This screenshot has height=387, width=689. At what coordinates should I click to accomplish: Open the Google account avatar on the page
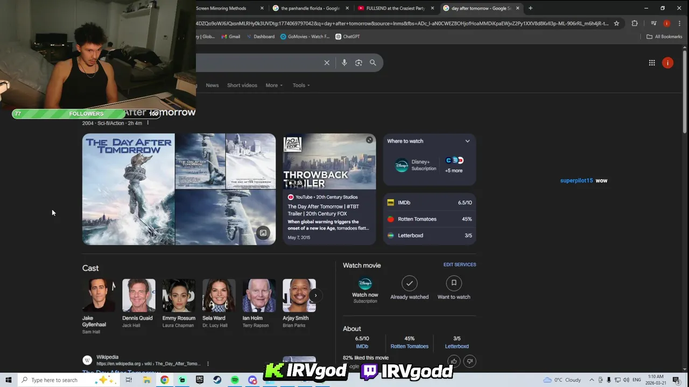click(x=667, y=63)
